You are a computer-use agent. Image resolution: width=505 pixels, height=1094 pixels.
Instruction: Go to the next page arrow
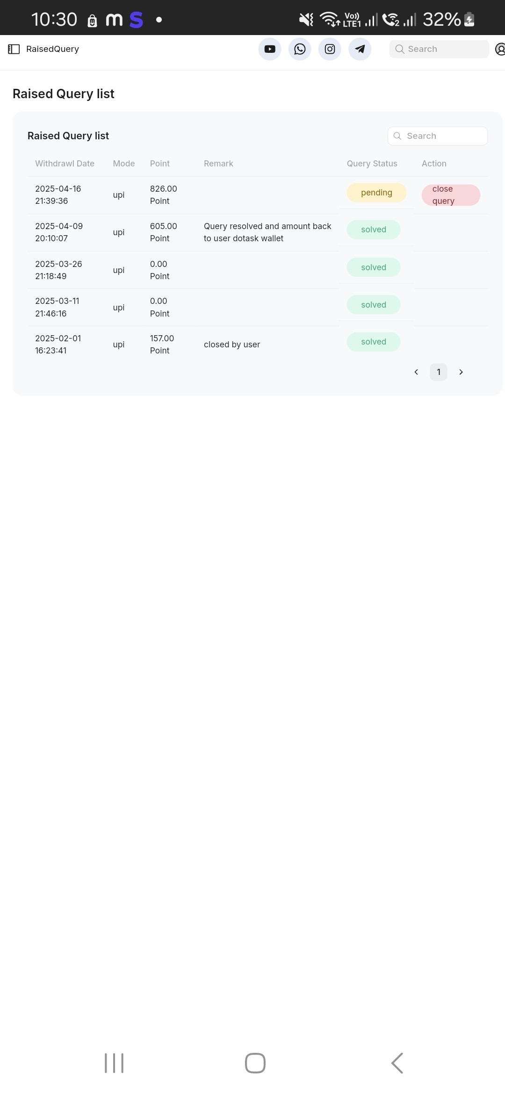[461, 372]
